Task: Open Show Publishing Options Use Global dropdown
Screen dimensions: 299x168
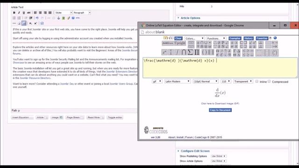Action: click(219, 156)
